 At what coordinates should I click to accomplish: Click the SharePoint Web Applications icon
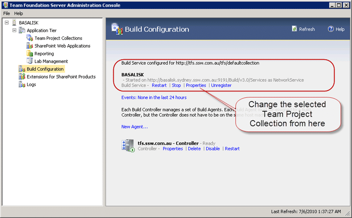click(x=29, y=46)
